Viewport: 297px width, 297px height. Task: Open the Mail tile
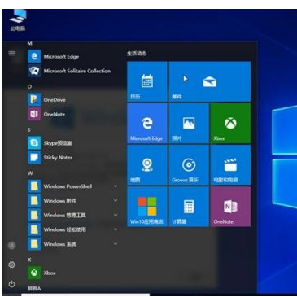[x=210, y=81]
